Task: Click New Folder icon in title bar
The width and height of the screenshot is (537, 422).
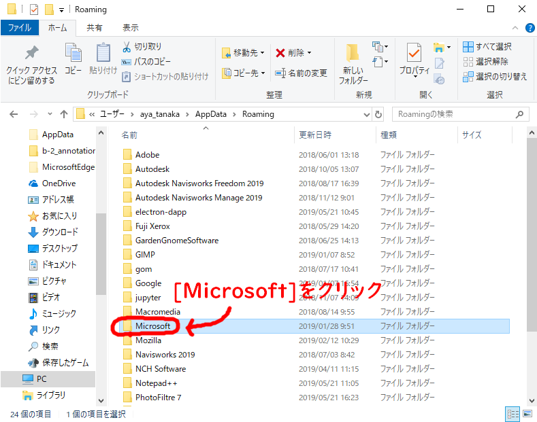Action: [49, 10]
